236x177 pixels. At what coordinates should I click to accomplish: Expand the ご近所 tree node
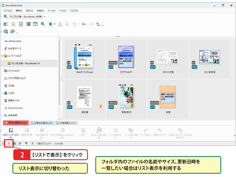(x=3, y=93)
